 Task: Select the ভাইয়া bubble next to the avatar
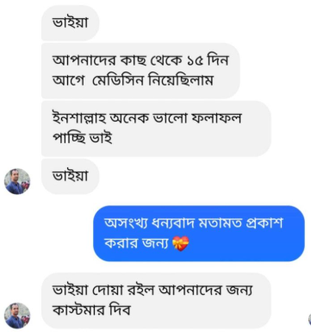coord(71,176)
